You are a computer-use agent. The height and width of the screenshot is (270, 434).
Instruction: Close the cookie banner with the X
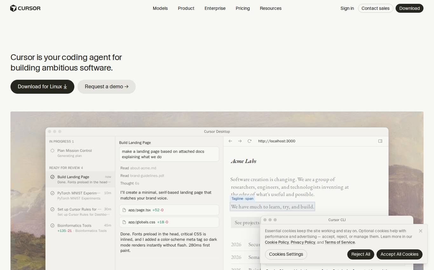[x=421, y=231]
